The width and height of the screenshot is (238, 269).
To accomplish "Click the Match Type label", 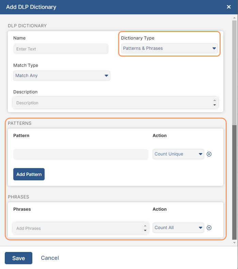I will tap(26, 65).
